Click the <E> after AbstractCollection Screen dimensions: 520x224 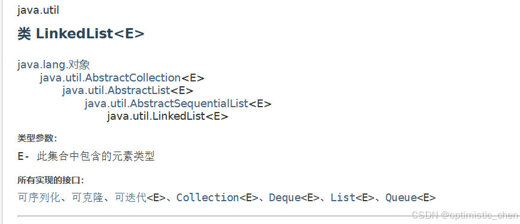193,78
